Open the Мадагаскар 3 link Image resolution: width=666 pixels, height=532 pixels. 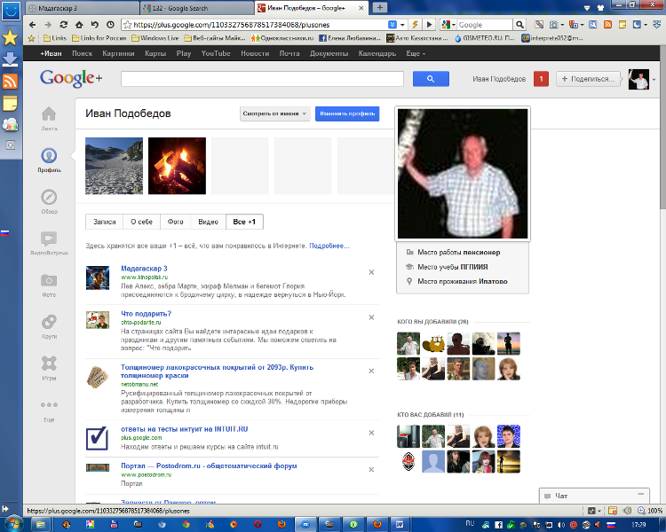click(144, 269)
